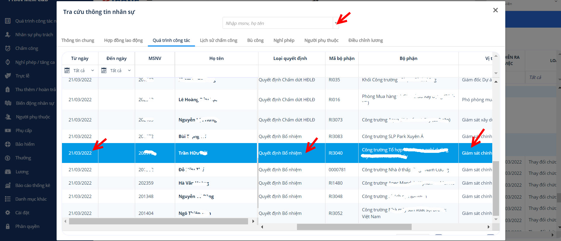Click the calendar icon under Đến ngày
Image resolution: width=561 pixels, height=241 pixels.
pos(104,70)
